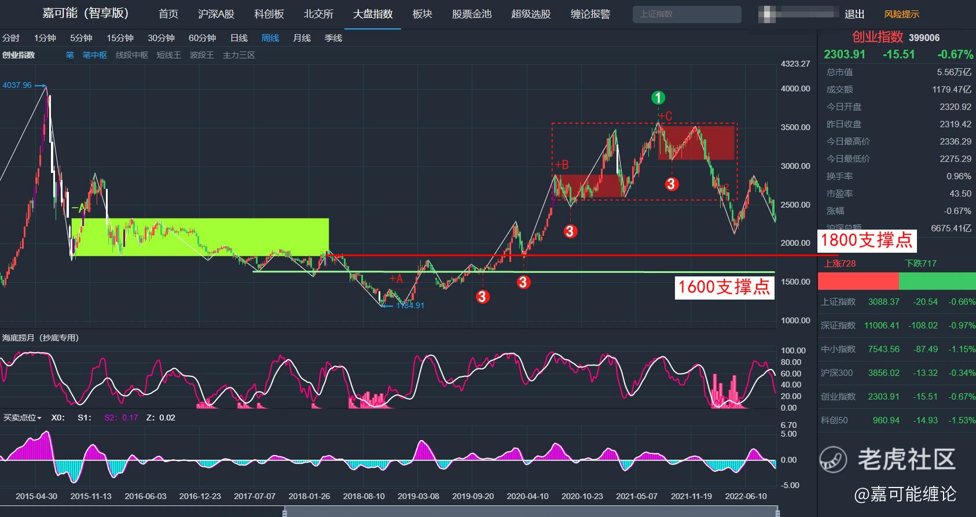
Task: Enable the 主力三区 indicator
Action: pos(239,55)
